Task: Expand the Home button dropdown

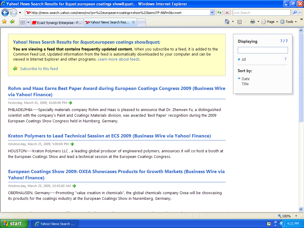Action: click(233, 22)
